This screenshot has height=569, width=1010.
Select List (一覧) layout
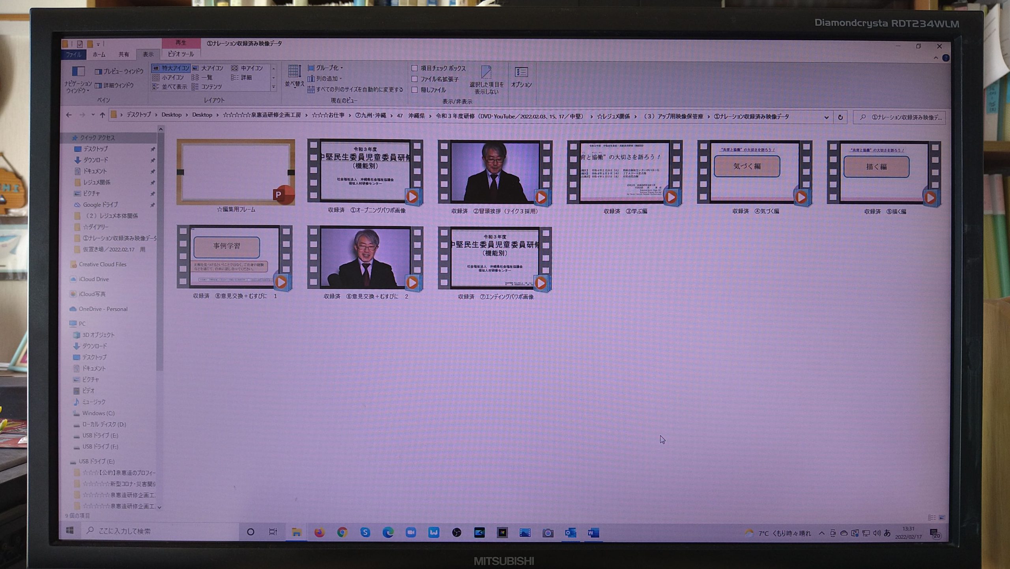202,78
